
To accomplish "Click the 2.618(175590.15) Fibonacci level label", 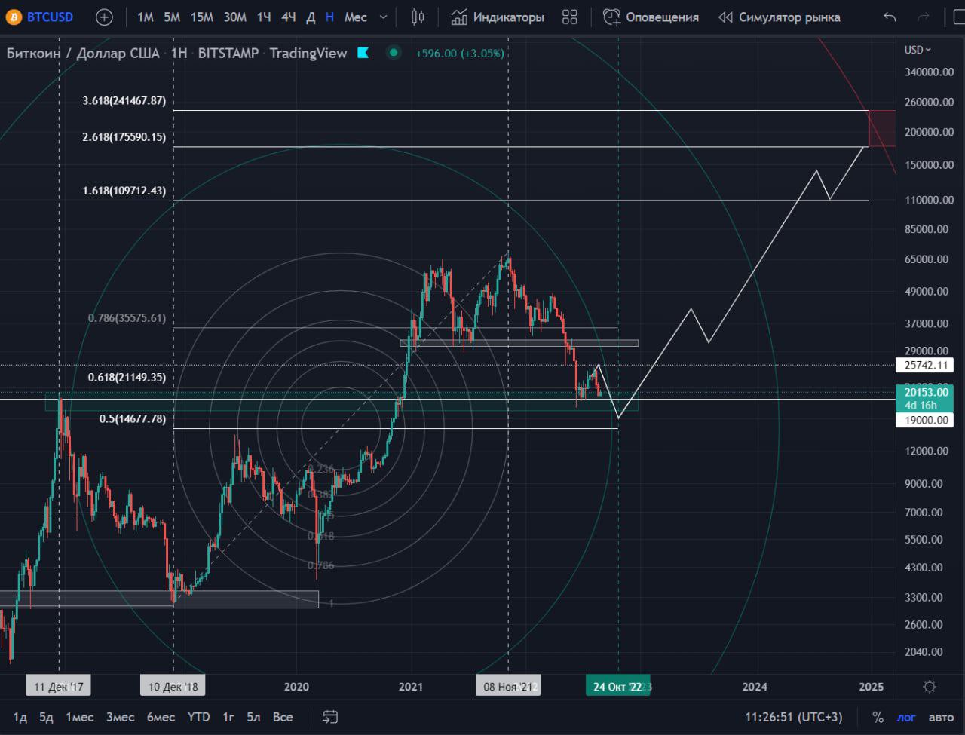I will click(x=124, y=137).
